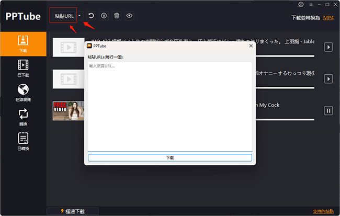Viewport: 340px width, 216px height.
Task: Pause all downloads from the toolbar
Action: tap(104, 16)
